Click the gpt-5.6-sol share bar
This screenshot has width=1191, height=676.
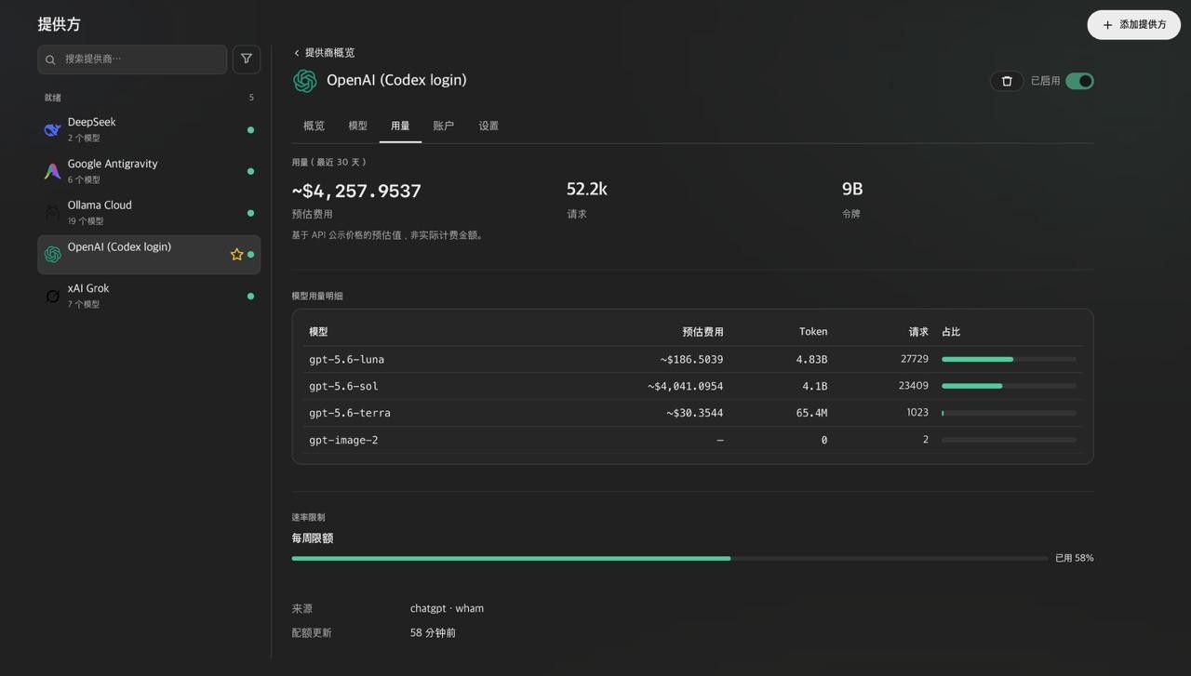click(1009, 386)
